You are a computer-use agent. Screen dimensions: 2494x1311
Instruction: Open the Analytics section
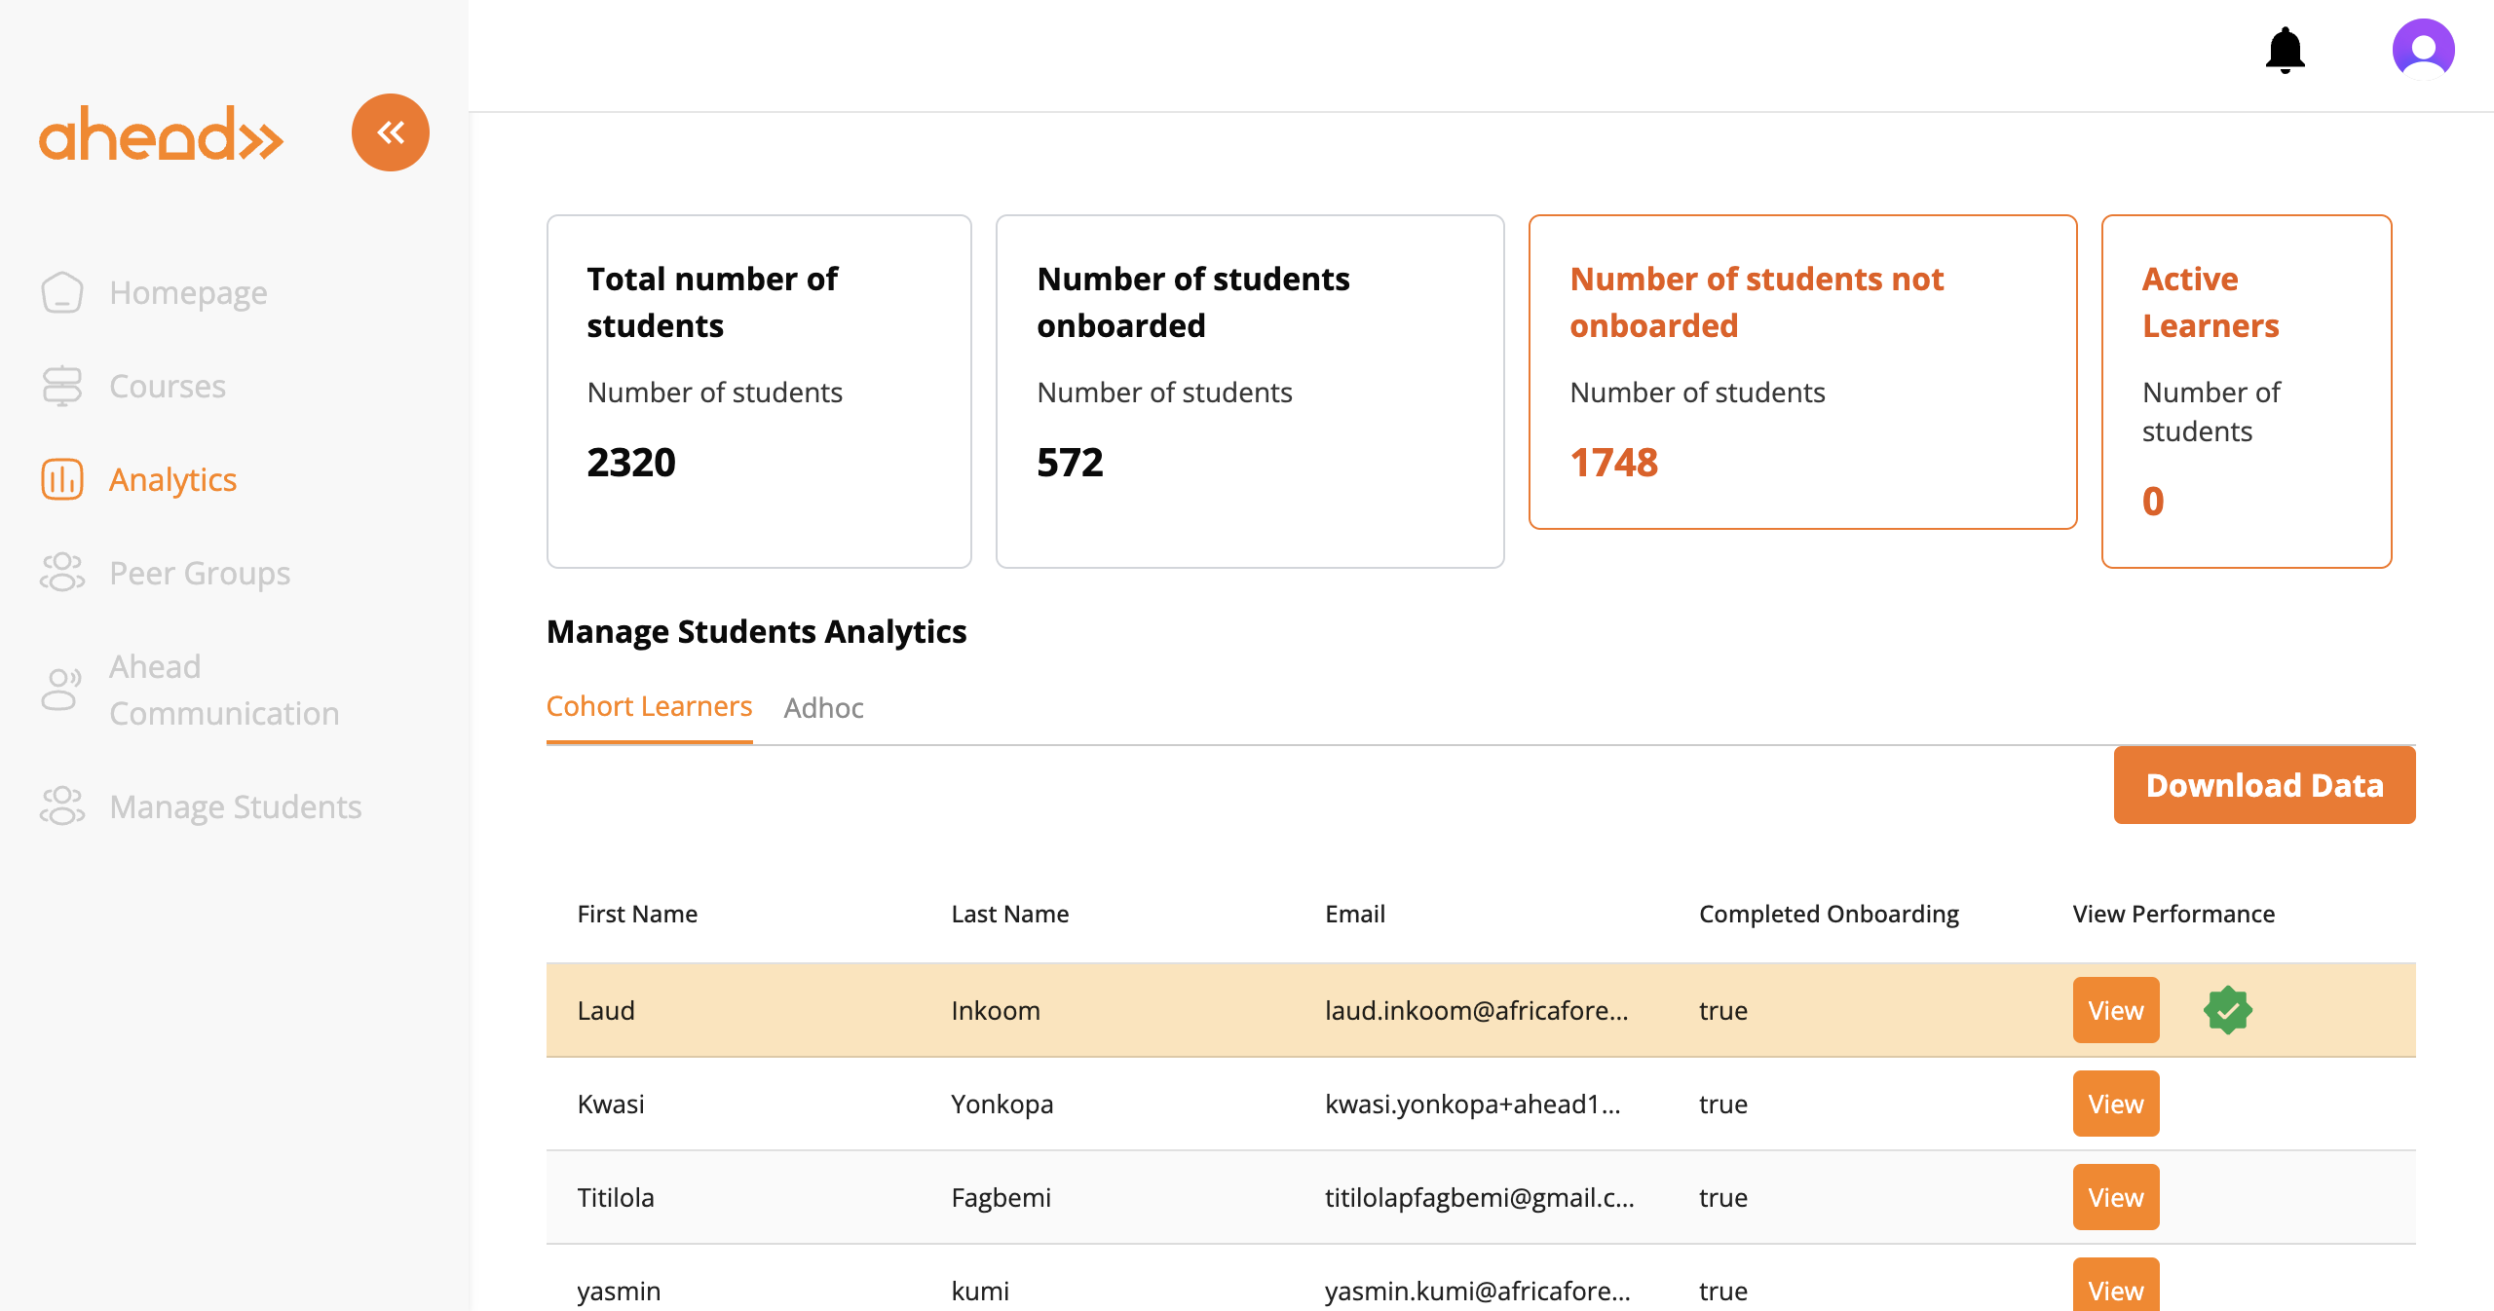tap(171, 479)
